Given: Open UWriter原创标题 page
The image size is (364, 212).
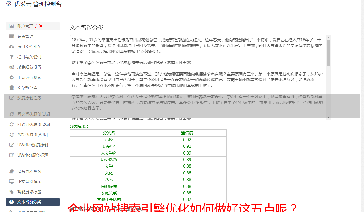Looking at the screenshot, I should (33, 155).
